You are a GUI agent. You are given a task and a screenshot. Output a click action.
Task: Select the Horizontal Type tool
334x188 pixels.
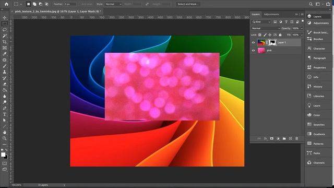click(x=5, y=114)
